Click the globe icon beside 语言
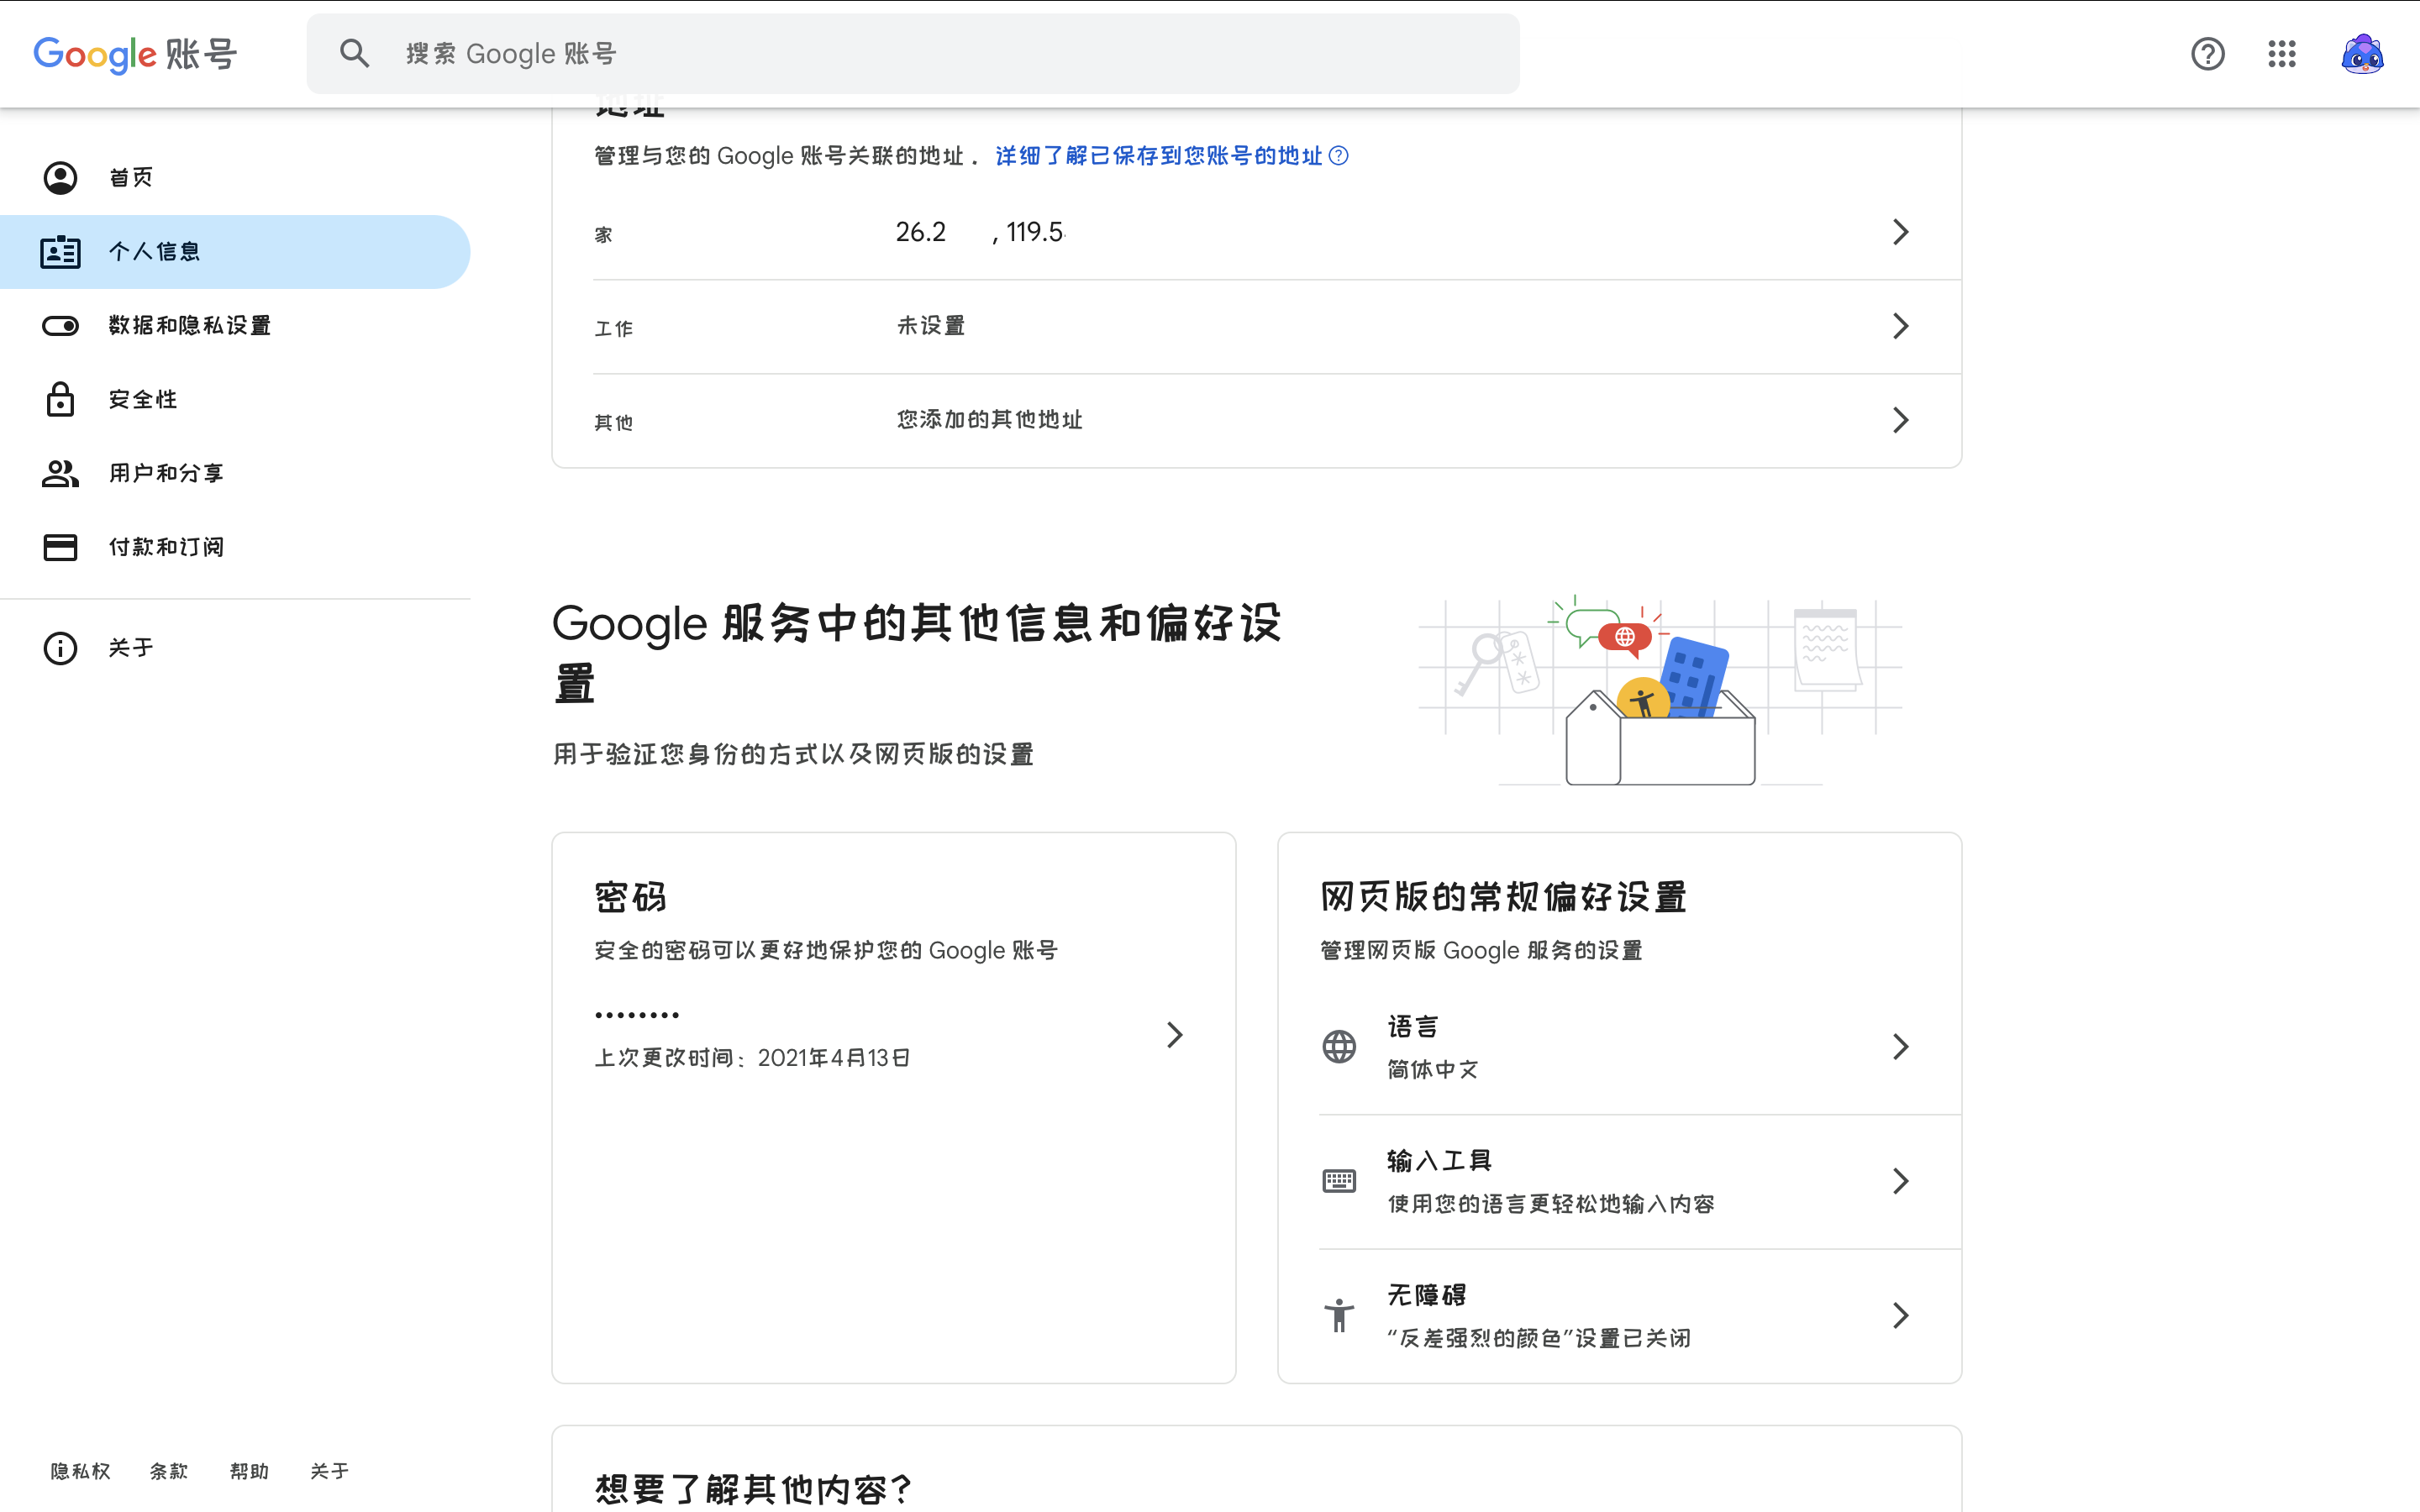2420x1512 pixels. coord(1339,1047)
